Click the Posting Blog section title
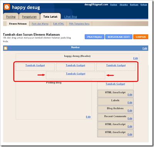Screen dimensions: 154x147 54,83
